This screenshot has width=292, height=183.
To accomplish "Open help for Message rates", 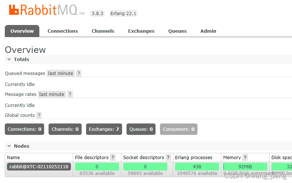I will pyautogui.click(x=70, y=94).
